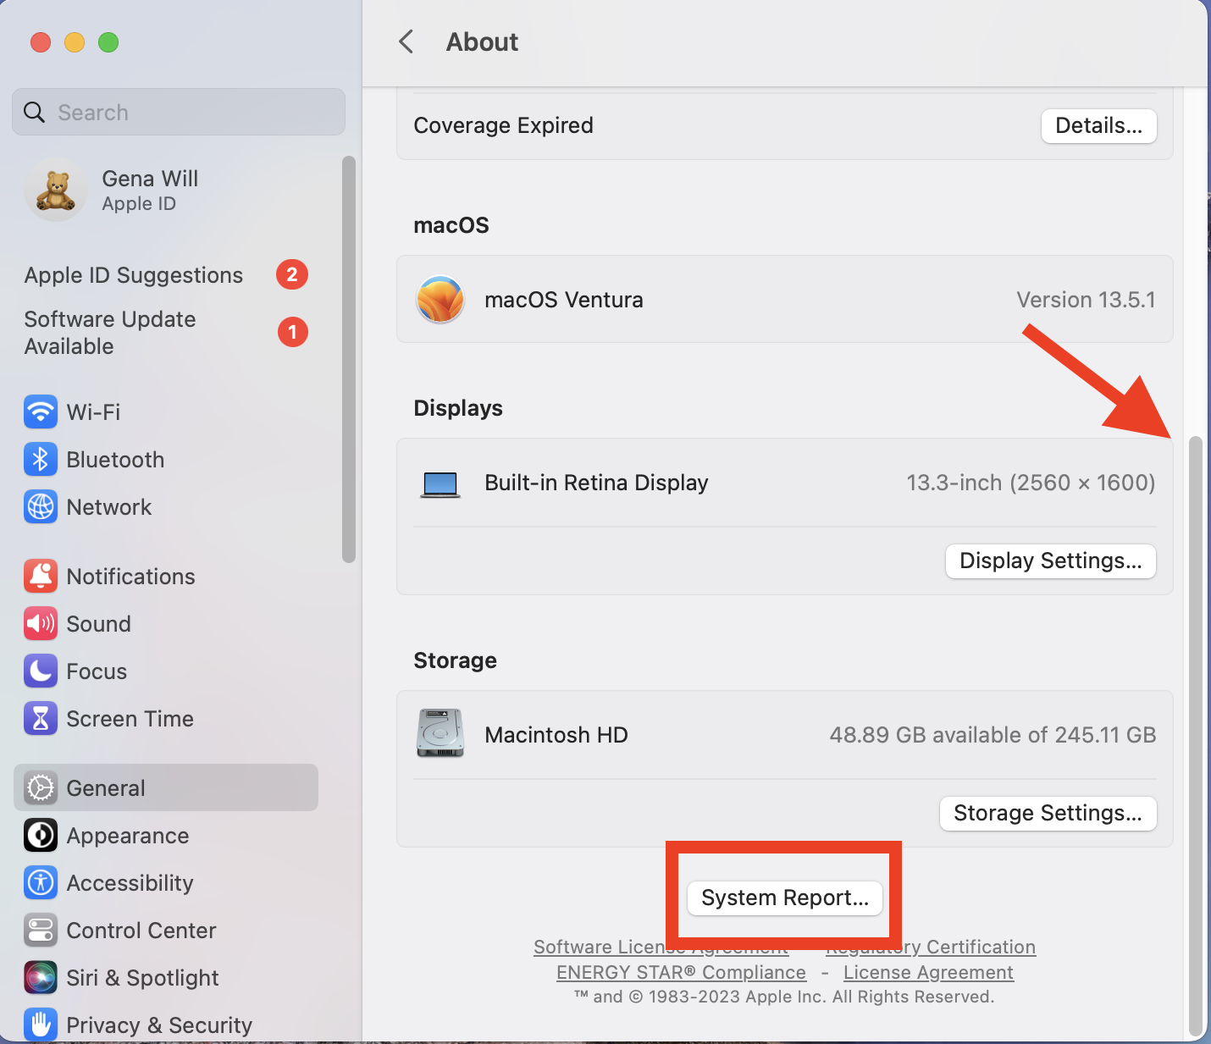Click 48.89 GB available of 245.11 GB
The height and width of the screenshot is (1044, 1211).
click(x=993, y=735)
